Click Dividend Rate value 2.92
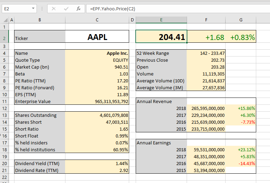This screenshot has width=270, height=183. click(97, 170)
